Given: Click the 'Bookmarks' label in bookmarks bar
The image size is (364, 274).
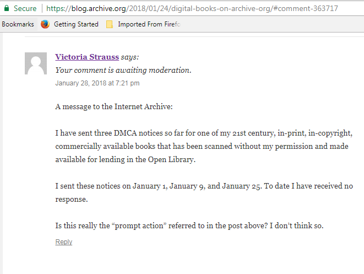Looking at the screenshot, I should [x=18, y=24].
